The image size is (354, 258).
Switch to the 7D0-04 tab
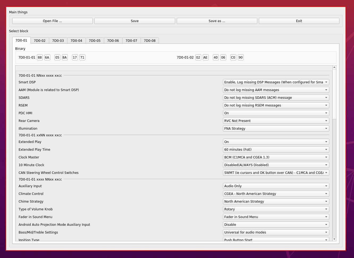[76, 41]
